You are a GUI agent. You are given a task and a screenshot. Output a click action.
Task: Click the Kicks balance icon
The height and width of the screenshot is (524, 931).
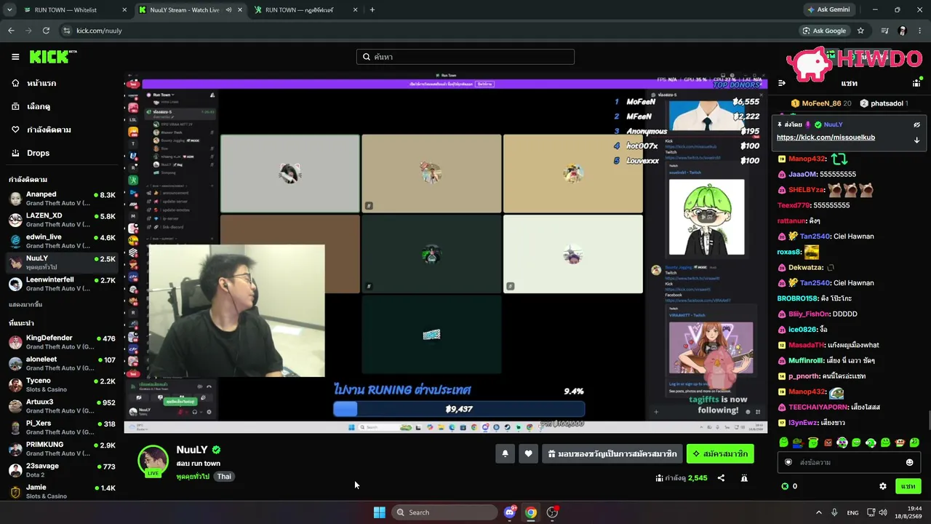785,486
